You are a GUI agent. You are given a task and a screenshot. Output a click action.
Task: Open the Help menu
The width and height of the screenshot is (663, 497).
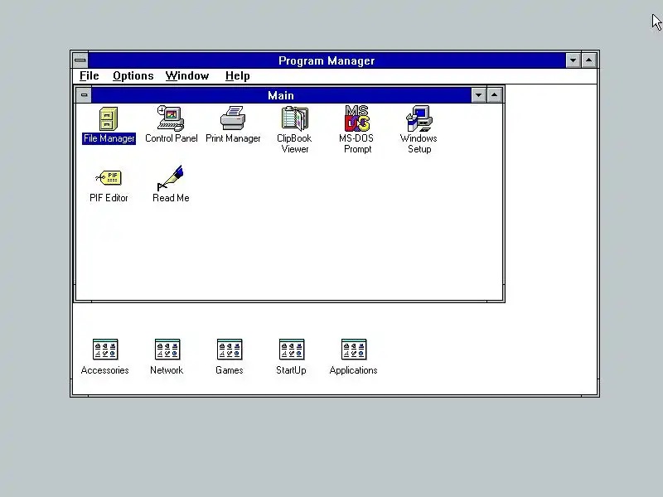pyautogui.click(x=238, y=76)
